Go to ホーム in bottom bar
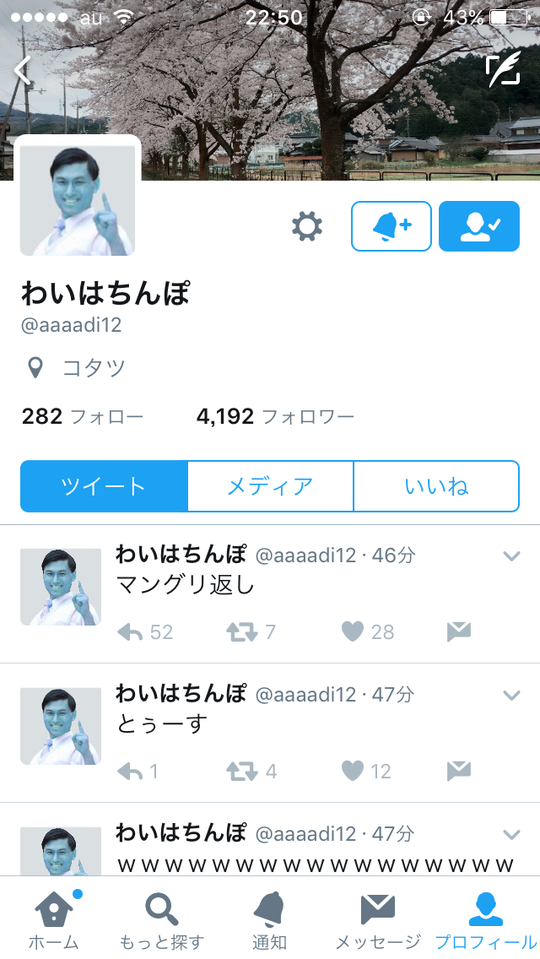The height and width of the screenshot is (959, 540). tap(54, 919)
